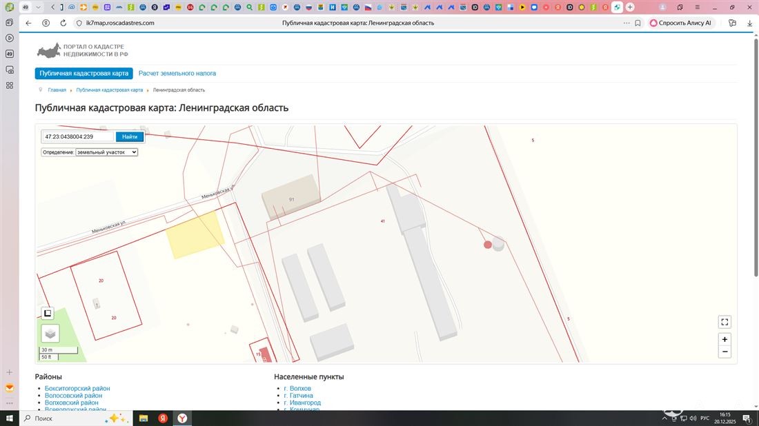This screenshot has width=759, height=426.
Task: Open the tab list chevron in tab bar
Action: coord(39,7)
